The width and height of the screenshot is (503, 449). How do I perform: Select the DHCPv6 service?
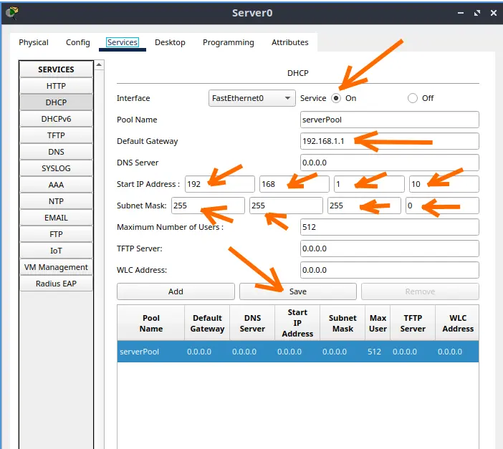(x=56, y=119)
